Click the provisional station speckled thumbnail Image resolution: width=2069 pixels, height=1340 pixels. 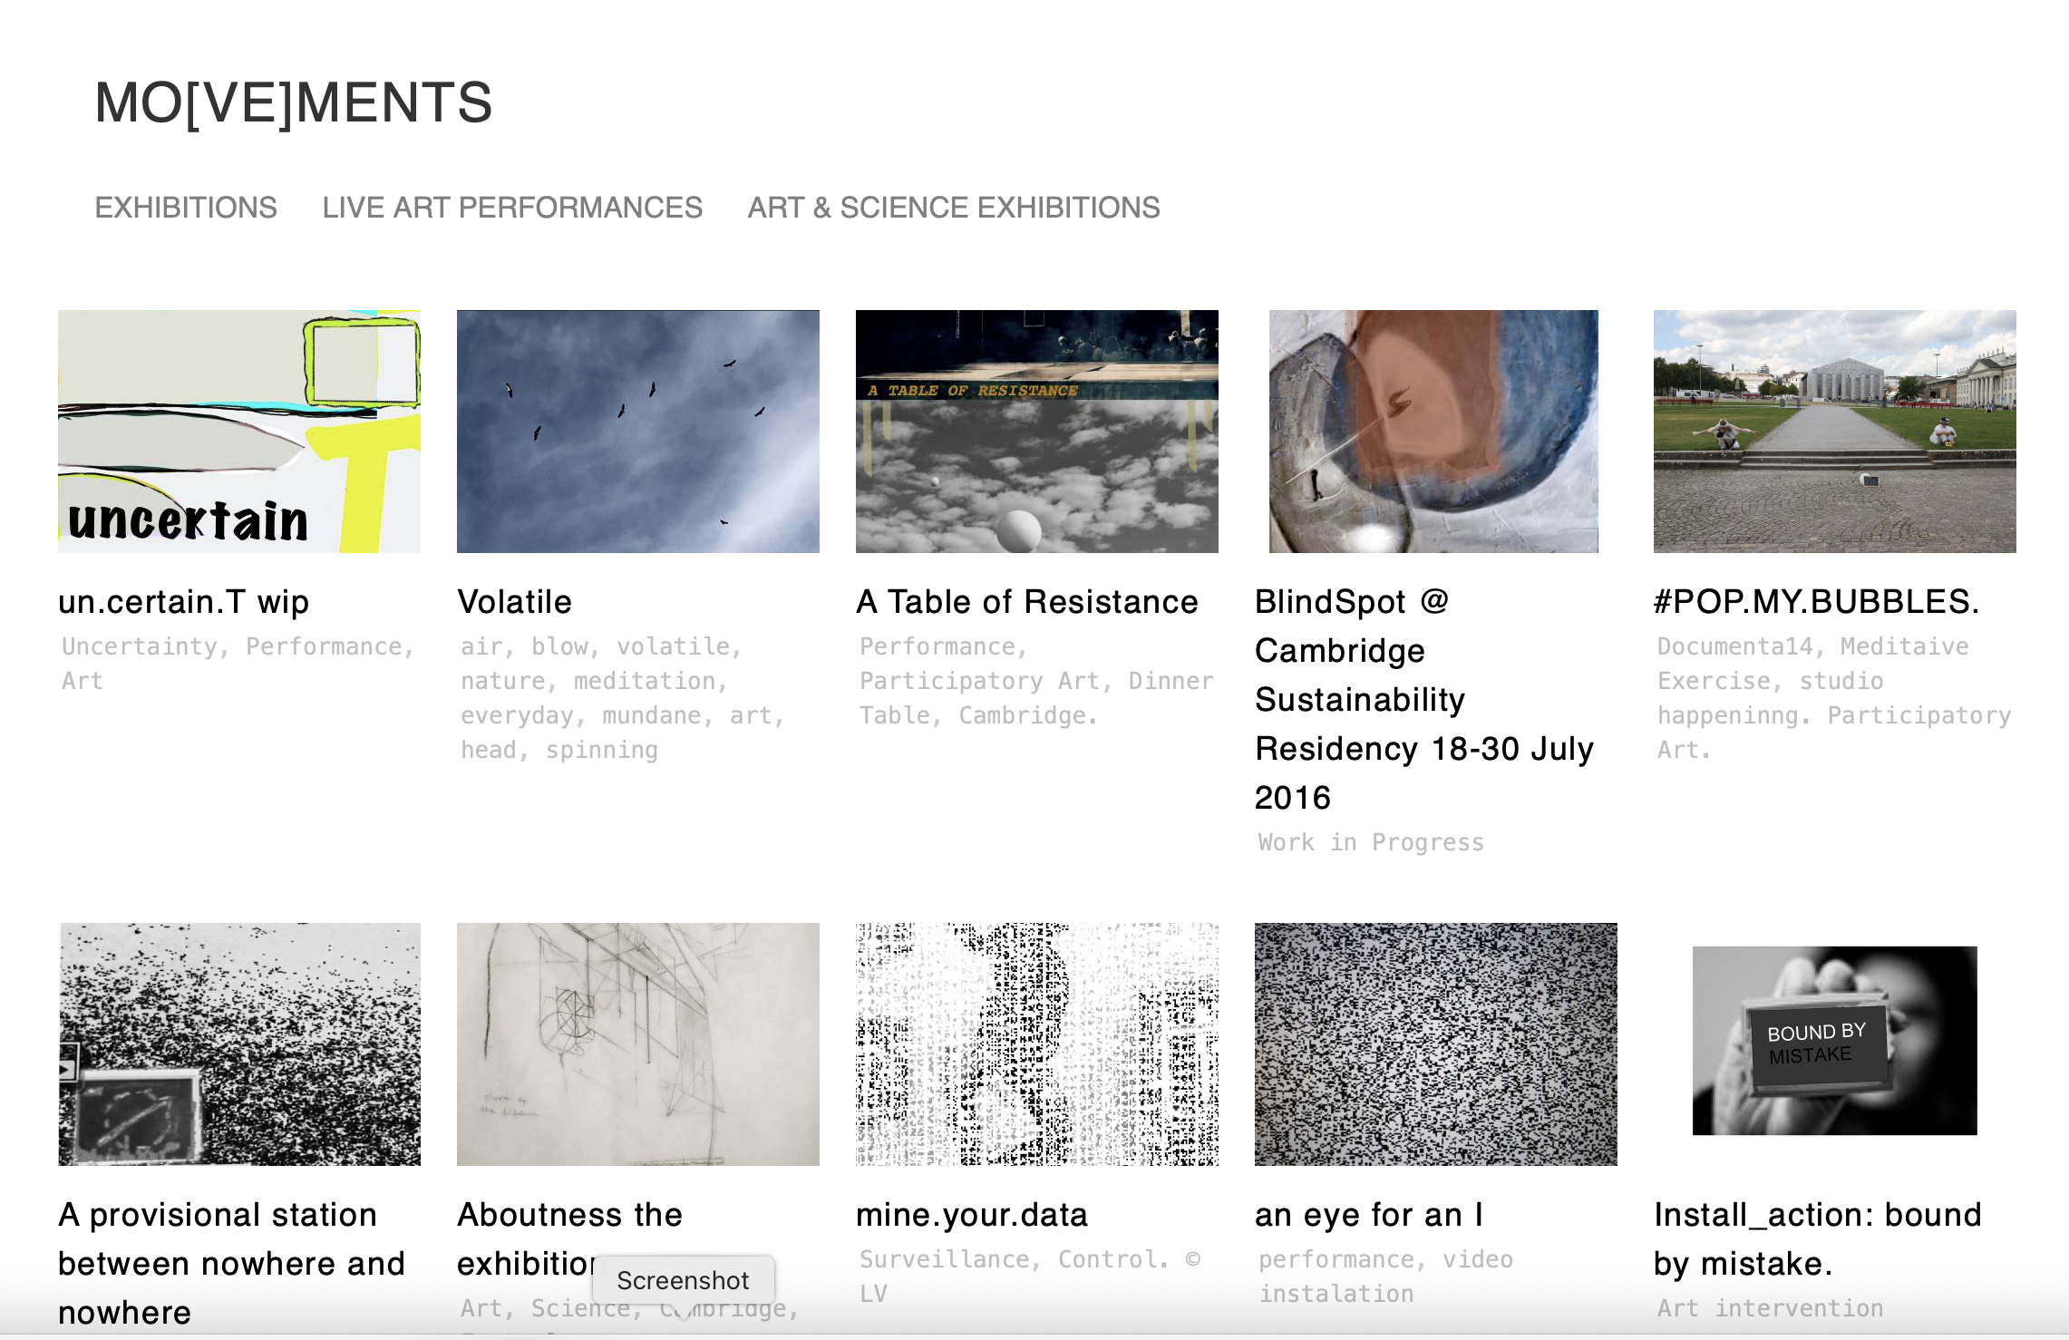pos(239,1044)
